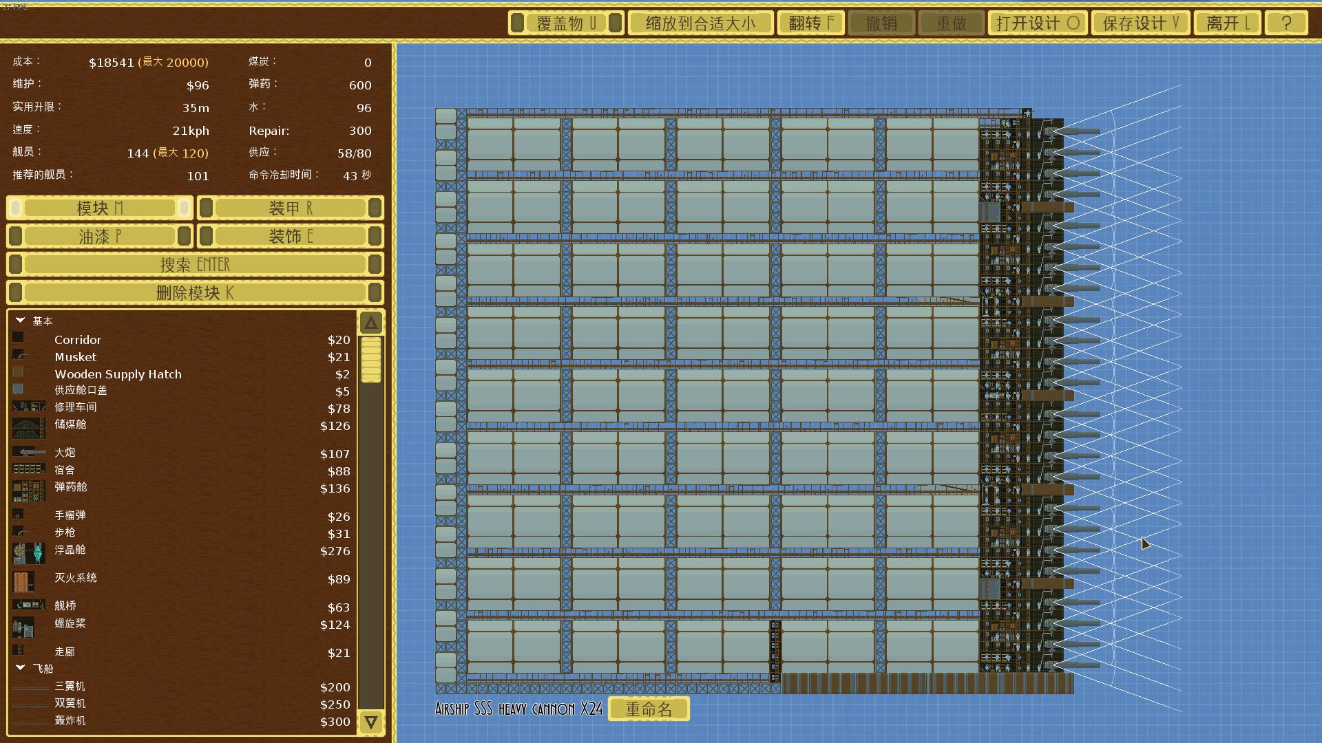The width and height of the screenshot is (1322, 743).
Task: Select the 螺旋桨 propeller module icon
Action: pyautogui.click(x=23, y=627)
